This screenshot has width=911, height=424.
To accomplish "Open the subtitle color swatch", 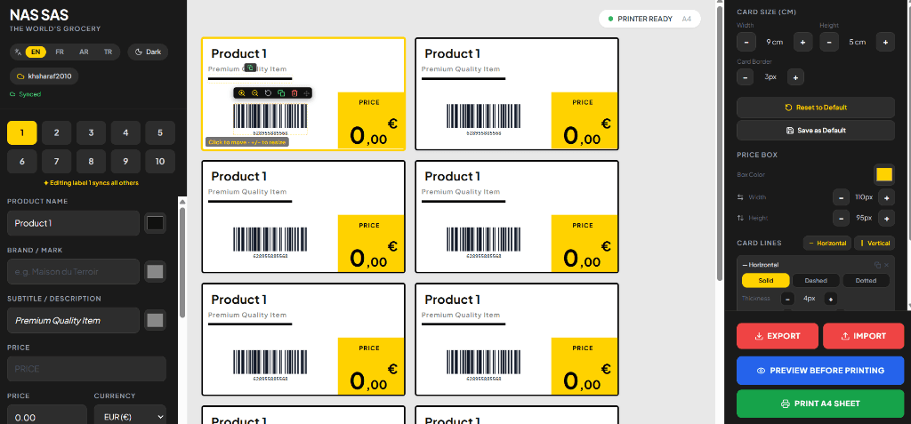I will click(x=155, y=320).
